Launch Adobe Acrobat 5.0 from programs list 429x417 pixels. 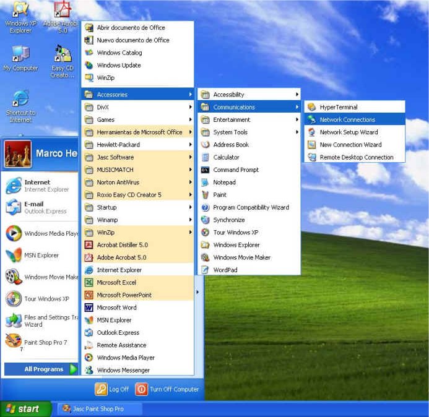point(121,257)
